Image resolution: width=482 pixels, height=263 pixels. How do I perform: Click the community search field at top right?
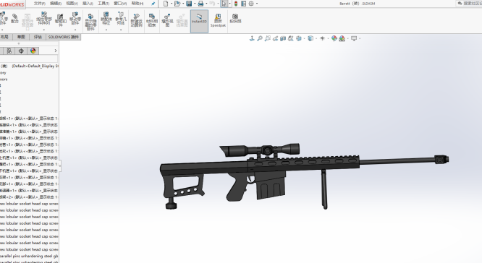click(x=470, y=4)
